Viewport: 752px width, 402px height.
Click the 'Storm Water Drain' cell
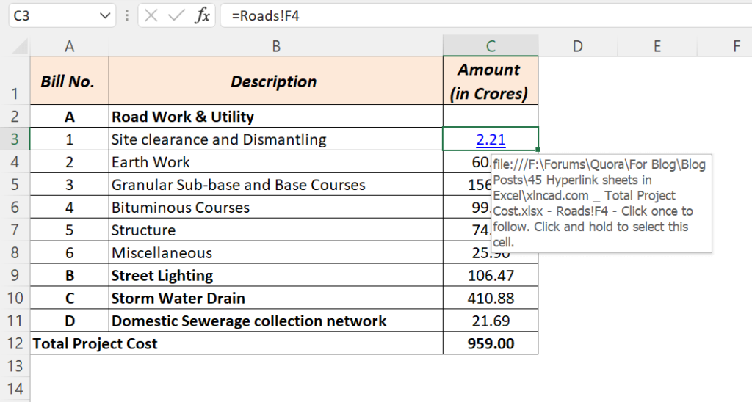click(276, 298)
